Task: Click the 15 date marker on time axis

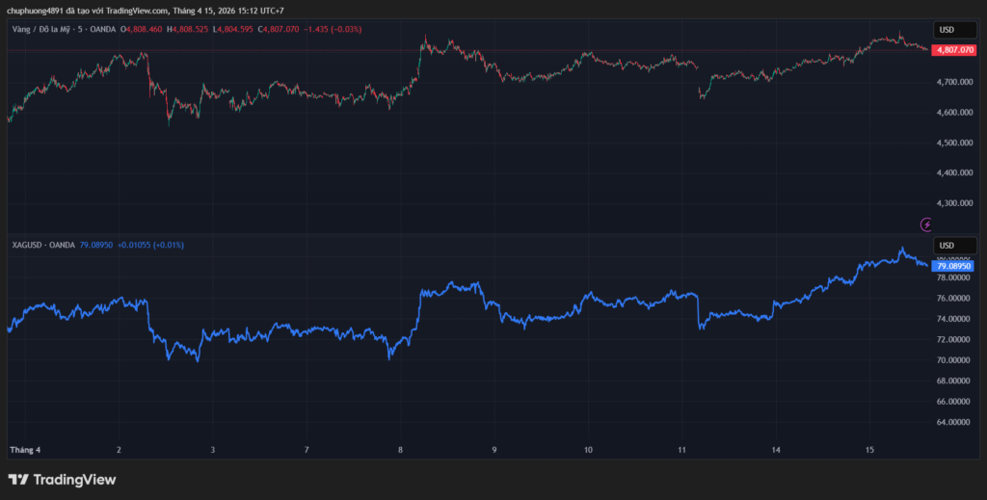Action: (869, 450)
